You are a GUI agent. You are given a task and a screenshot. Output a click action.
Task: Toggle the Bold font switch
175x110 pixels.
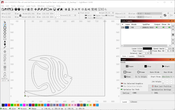point(86,15)
